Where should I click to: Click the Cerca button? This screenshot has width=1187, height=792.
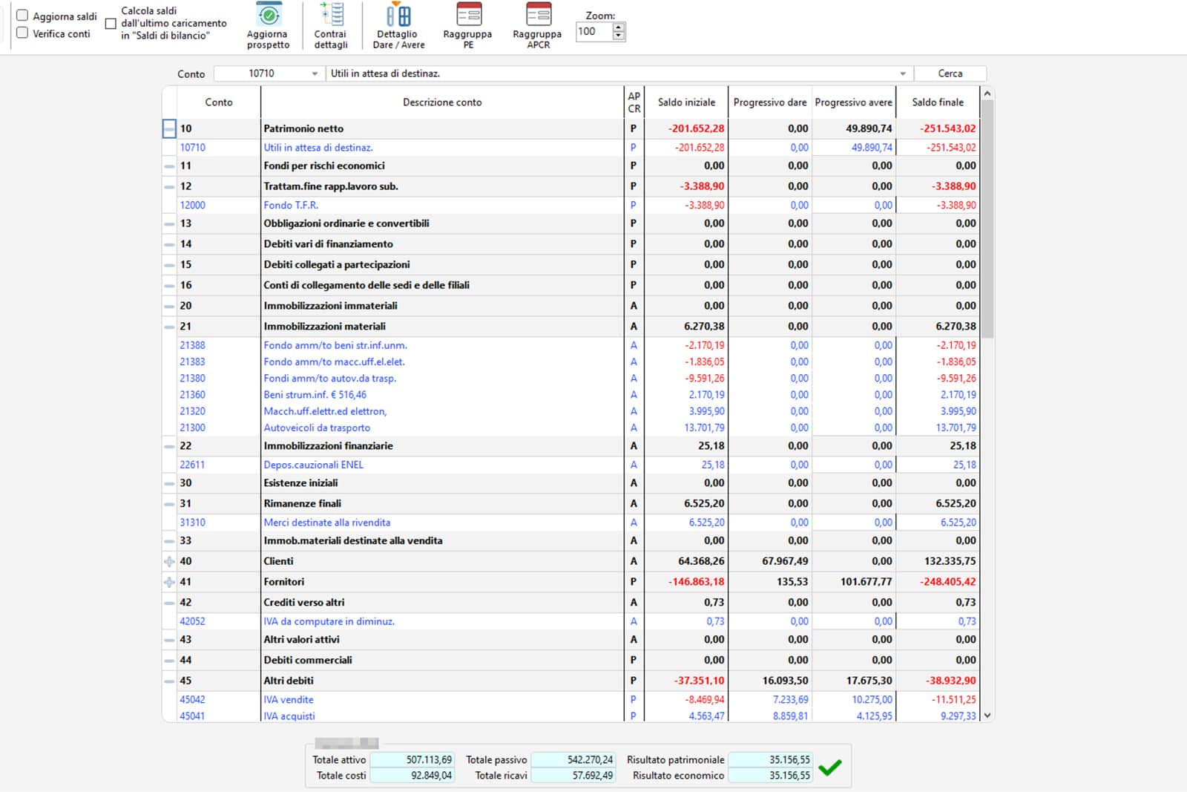coord(950,73)
